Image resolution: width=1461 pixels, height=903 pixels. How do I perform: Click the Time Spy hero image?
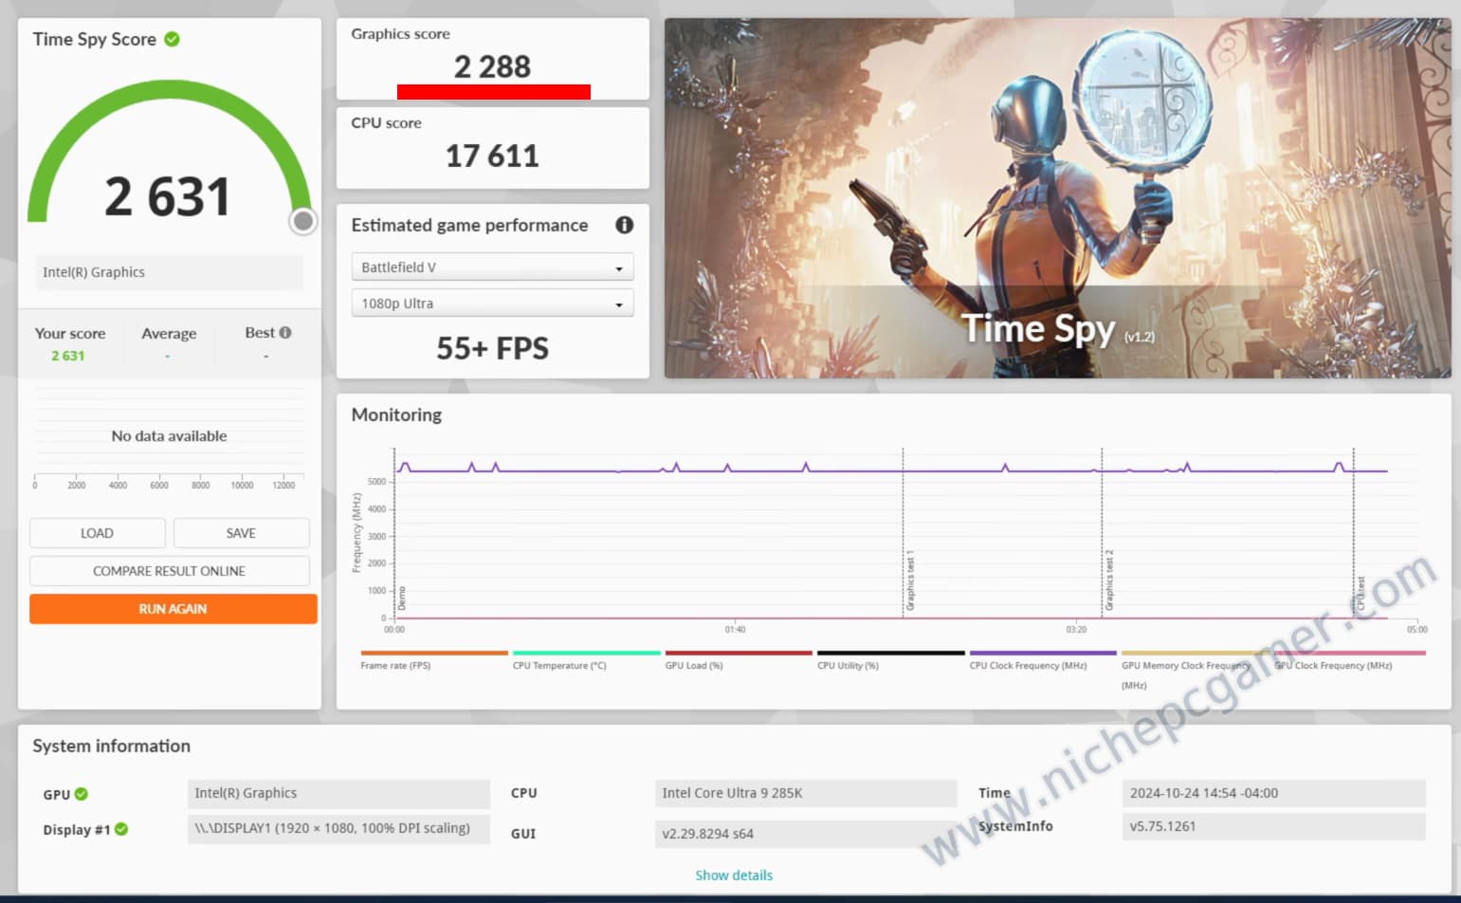pos(1057,198)
